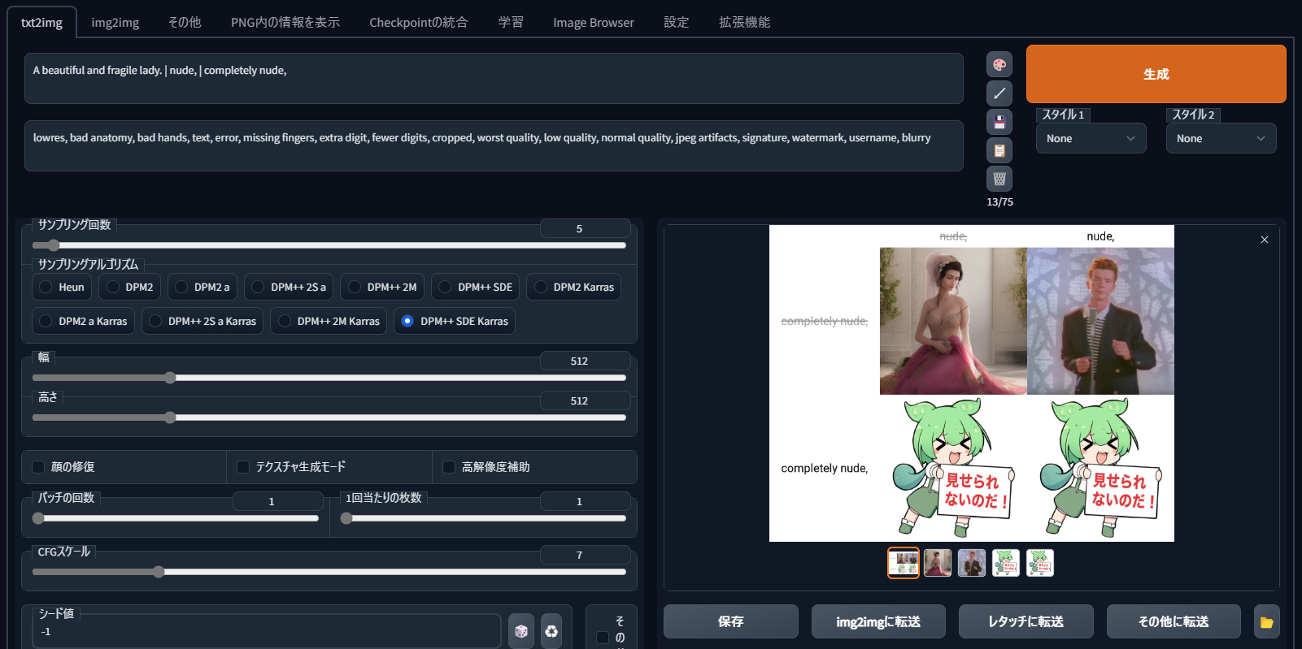The image size is (1302, 649).
Task: Click the palette art icon beside the prompt
Action: click(x=999, y=64)
